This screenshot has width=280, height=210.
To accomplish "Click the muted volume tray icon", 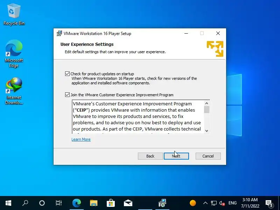I will pyautogui.click(x=222, y=203).
